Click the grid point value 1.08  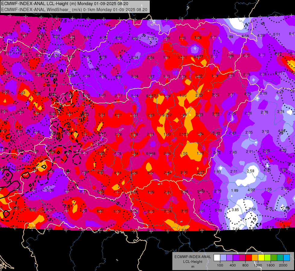[x=198, y=38]
